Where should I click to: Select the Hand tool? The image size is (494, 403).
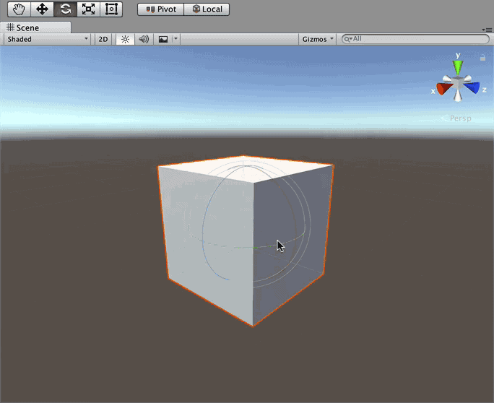19,9
